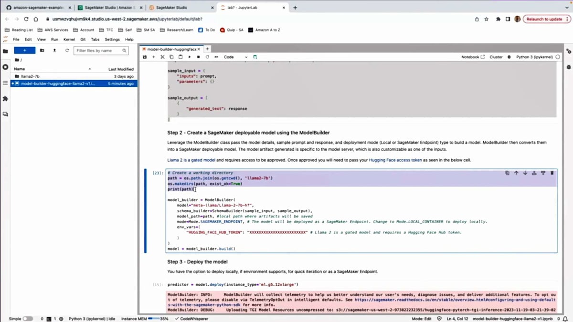The image size is (573, 322).
Task: Open the Tabs menu
Action: pos(95,40)
